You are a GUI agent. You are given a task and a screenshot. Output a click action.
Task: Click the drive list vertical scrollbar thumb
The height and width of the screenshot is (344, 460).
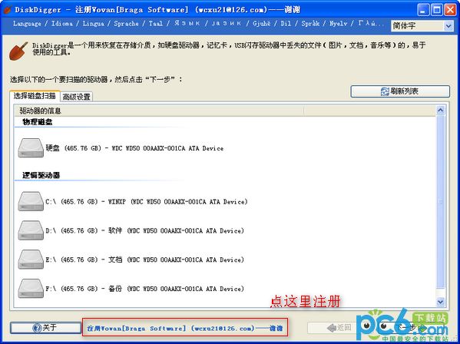tap(440, 201)
